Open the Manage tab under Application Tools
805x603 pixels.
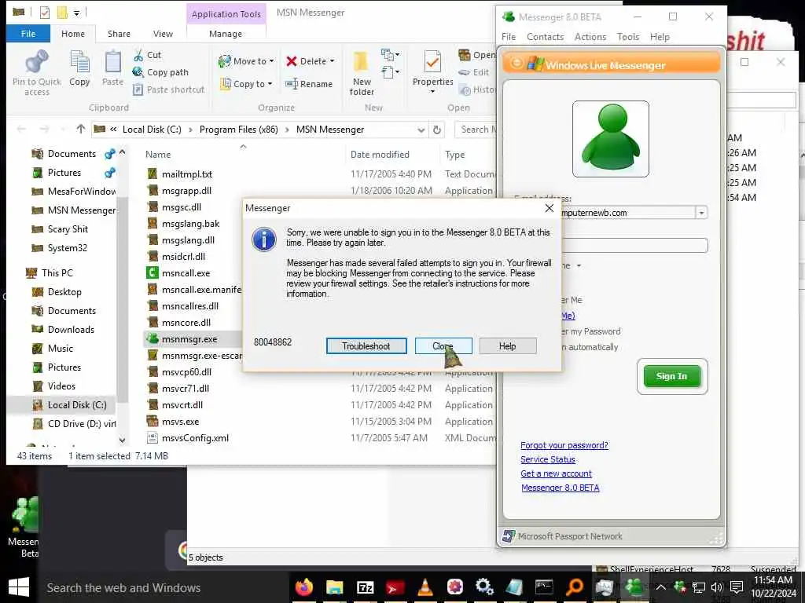point(226,34)
